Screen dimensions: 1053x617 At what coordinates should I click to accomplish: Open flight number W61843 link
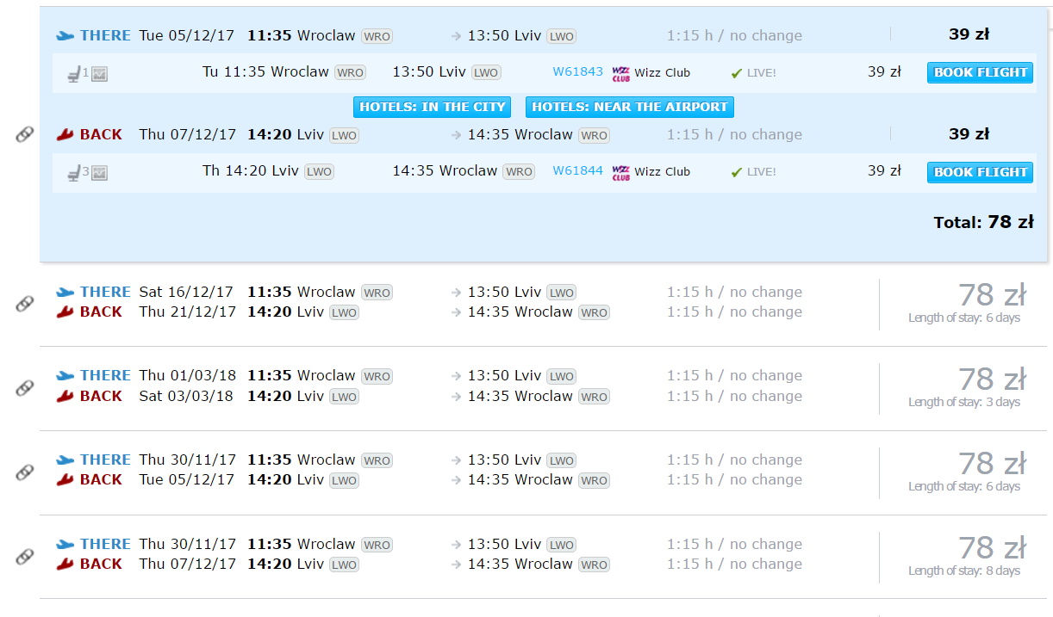578,71
